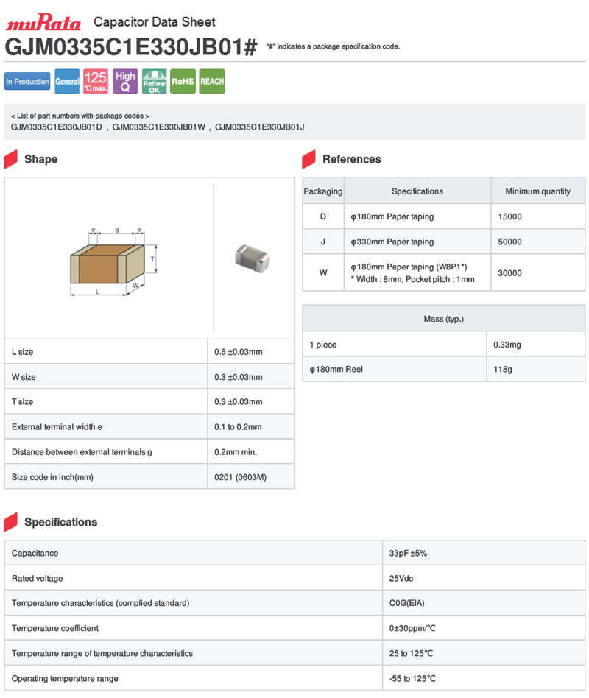The height and width of the screenshot is (698, 589).
Task: Select the General badge icon
Action: 67,82
